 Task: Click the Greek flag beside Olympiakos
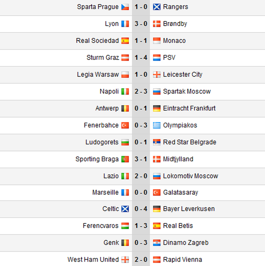[157, 125]
